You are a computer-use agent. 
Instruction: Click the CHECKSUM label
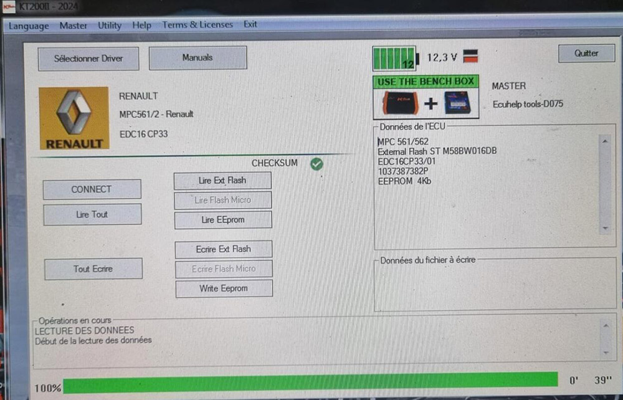coord(275,163)
